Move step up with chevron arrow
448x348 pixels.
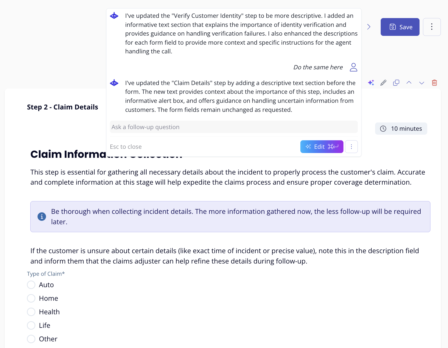[x=409, y=83]
